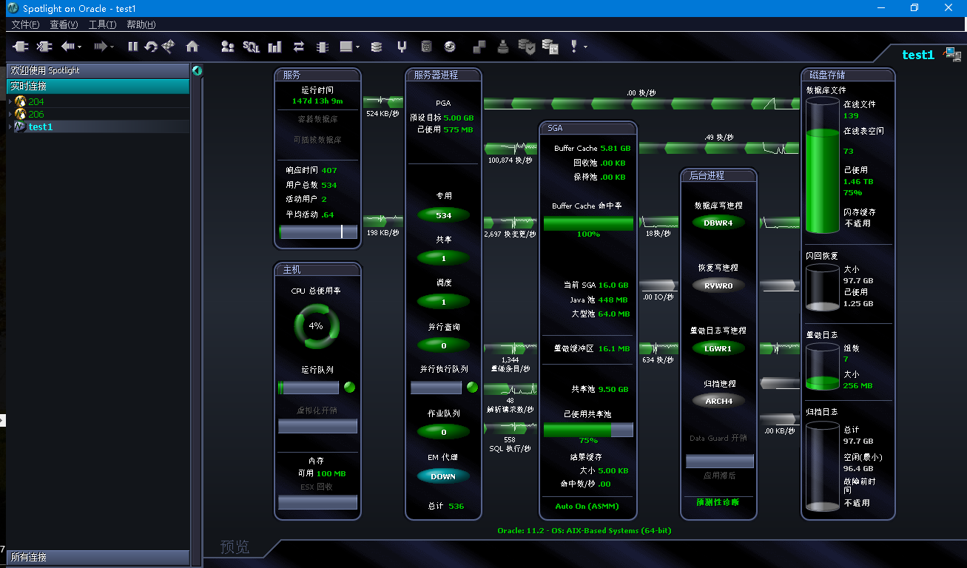The height and width of the screenshot is (568, 967).
Task: Open dropdown arrow beside forward arrow
Action: [x=112, y=47]
